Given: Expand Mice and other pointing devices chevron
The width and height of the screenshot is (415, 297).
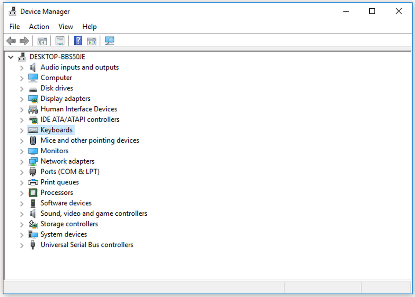Looking at the screenshot, I should click(x=22, y=141).
